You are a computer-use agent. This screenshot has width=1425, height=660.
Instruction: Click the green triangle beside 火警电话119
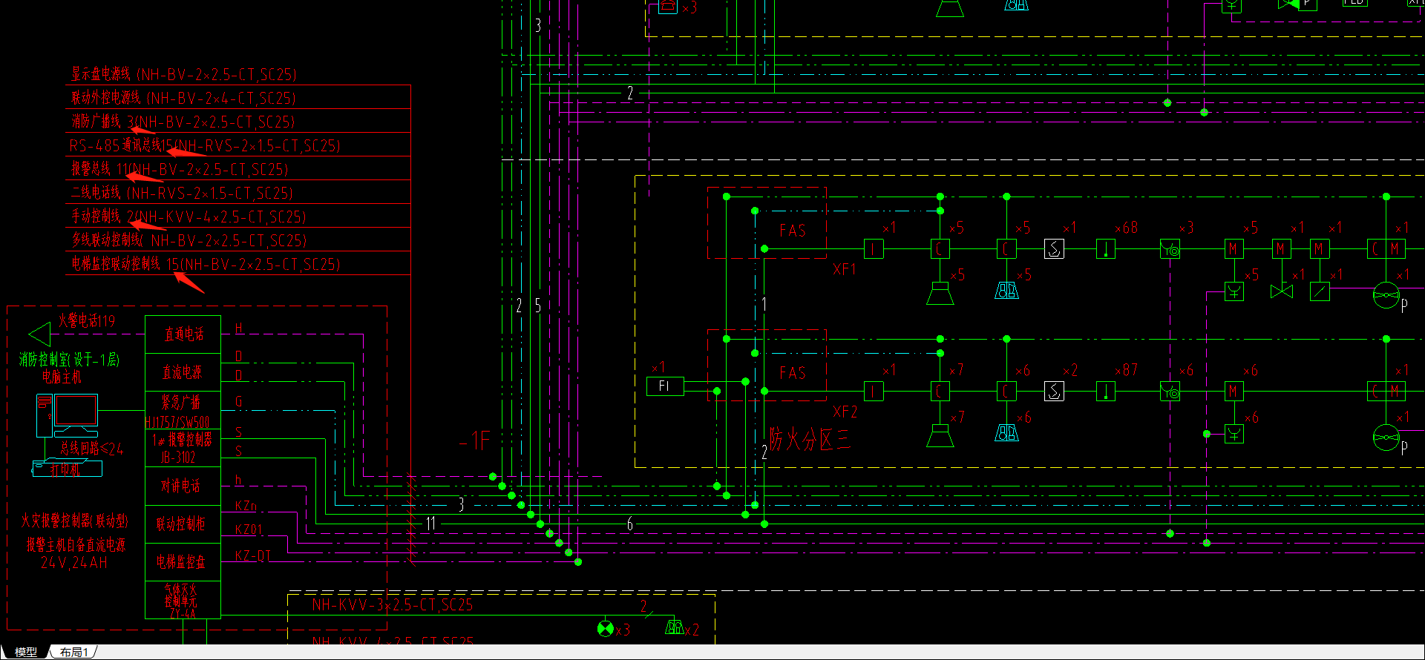pyautogui.click(x=39, y=334)
